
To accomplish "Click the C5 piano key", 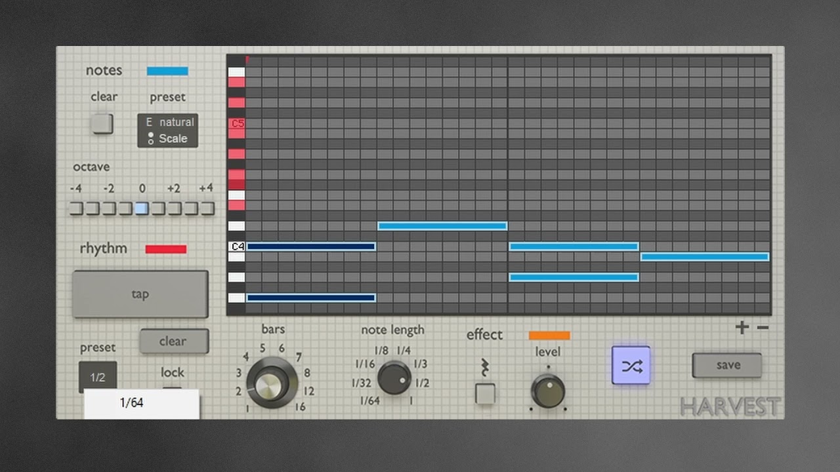I will [236, 123].
